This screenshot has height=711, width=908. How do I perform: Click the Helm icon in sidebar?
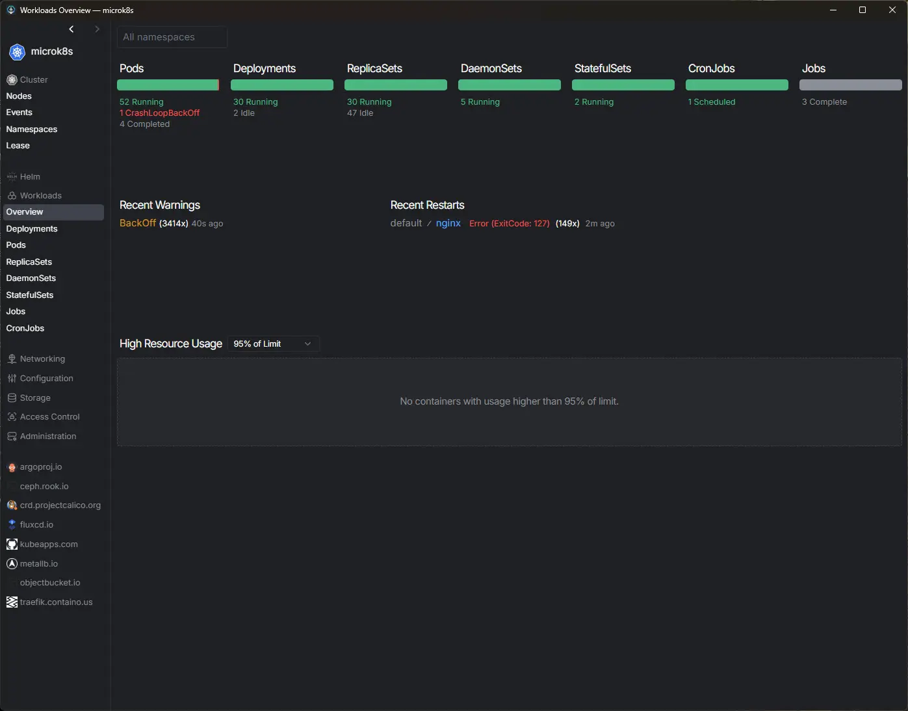pyautogui.click(x=12, y=177)
